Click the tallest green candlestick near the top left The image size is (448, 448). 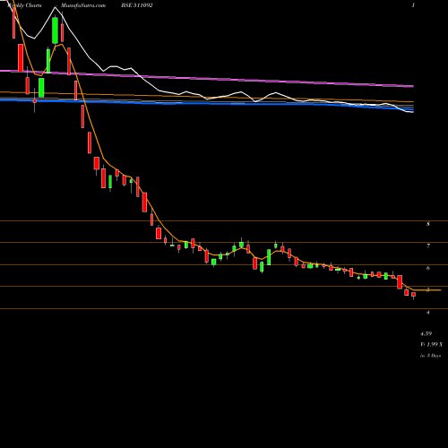[x=55, y=30]
